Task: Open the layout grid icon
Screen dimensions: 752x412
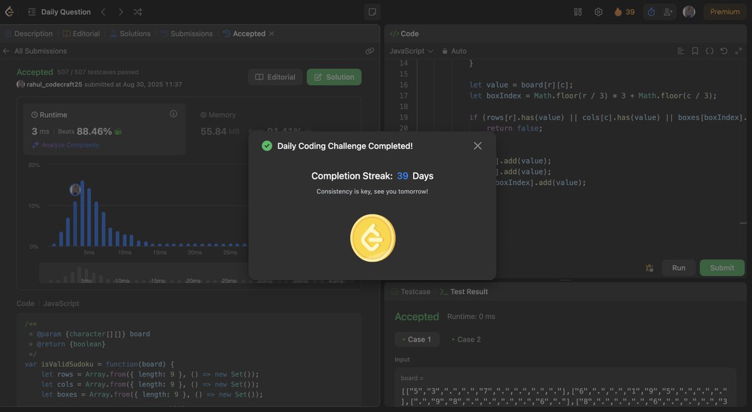Action: pos(578,12)
